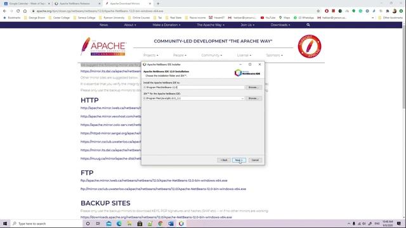Expand the Projects menu
406x228 pixels.
point(151,55)
